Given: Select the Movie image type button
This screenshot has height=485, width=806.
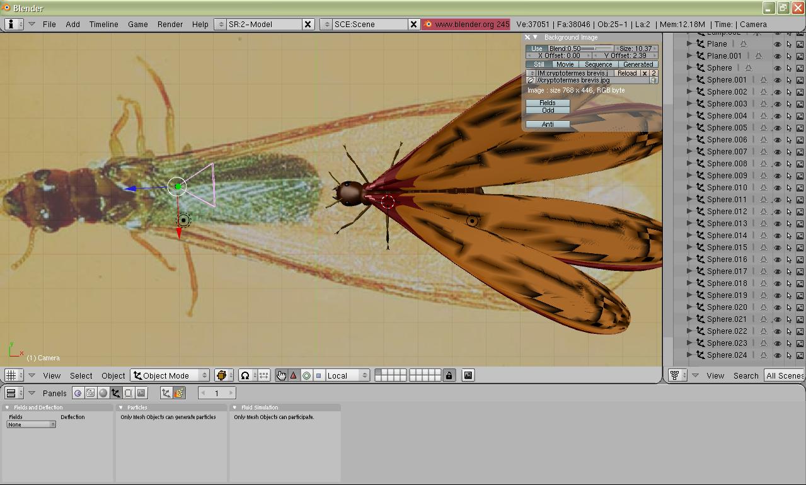Looking at the screenshot, I should (x=565, y=64).
